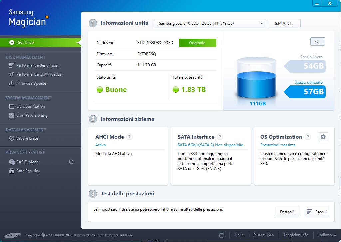The height and width of the screenshot is (242, 341).
Task: Click the refresh icon in footer
Action: click(221, 235)
